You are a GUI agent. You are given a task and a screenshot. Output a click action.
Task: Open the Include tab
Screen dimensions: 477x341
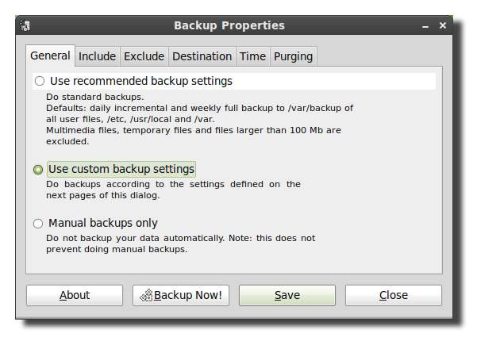coord(97,56)
